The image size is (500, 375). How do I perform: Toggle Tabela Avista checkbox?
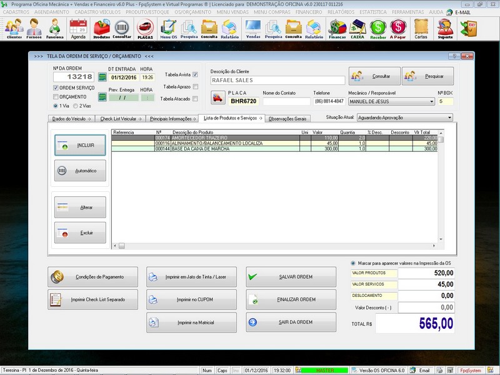(195, 74)
